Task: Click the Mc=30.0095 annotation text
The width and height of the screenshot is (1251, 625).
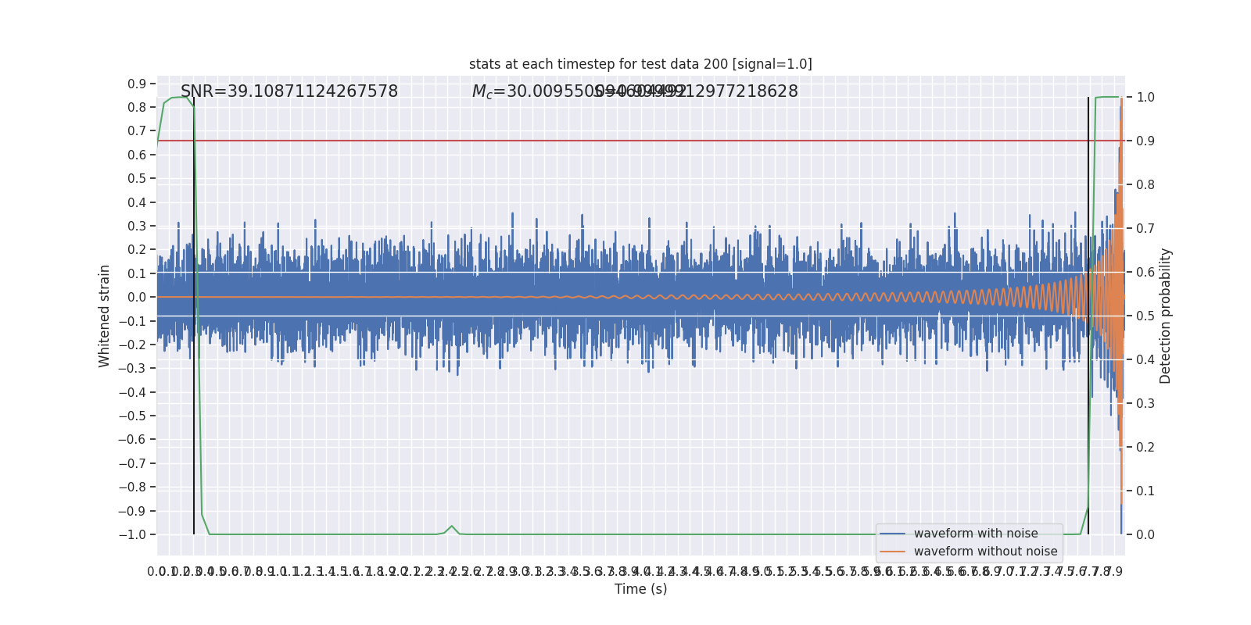Action: click(x=532, y=91)
